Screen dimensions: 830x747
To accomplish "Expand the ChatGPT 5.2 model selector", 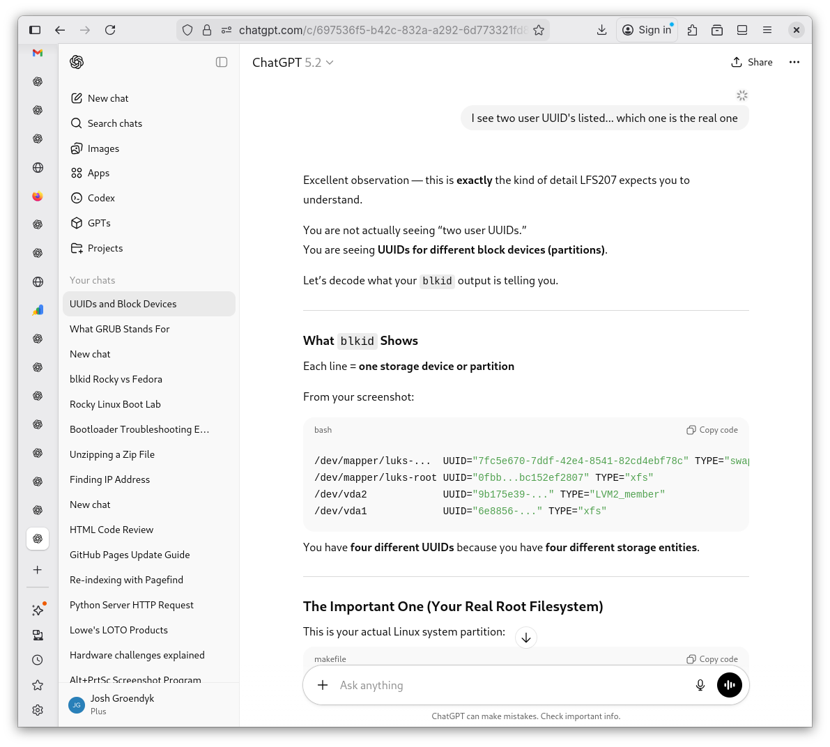I will (293, 63).
